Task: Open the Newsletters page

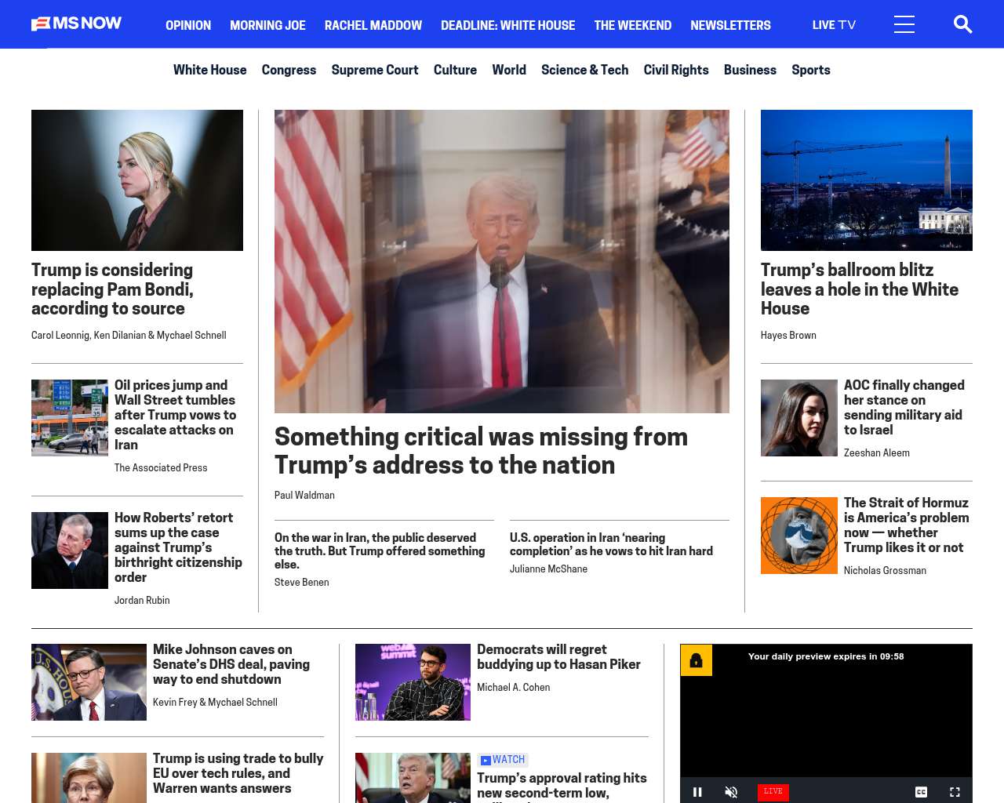Action: point(730,25)
